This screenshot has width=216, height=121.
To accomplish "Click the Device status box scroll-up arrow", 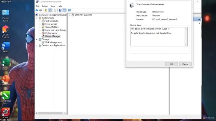I will coord(186,29).
